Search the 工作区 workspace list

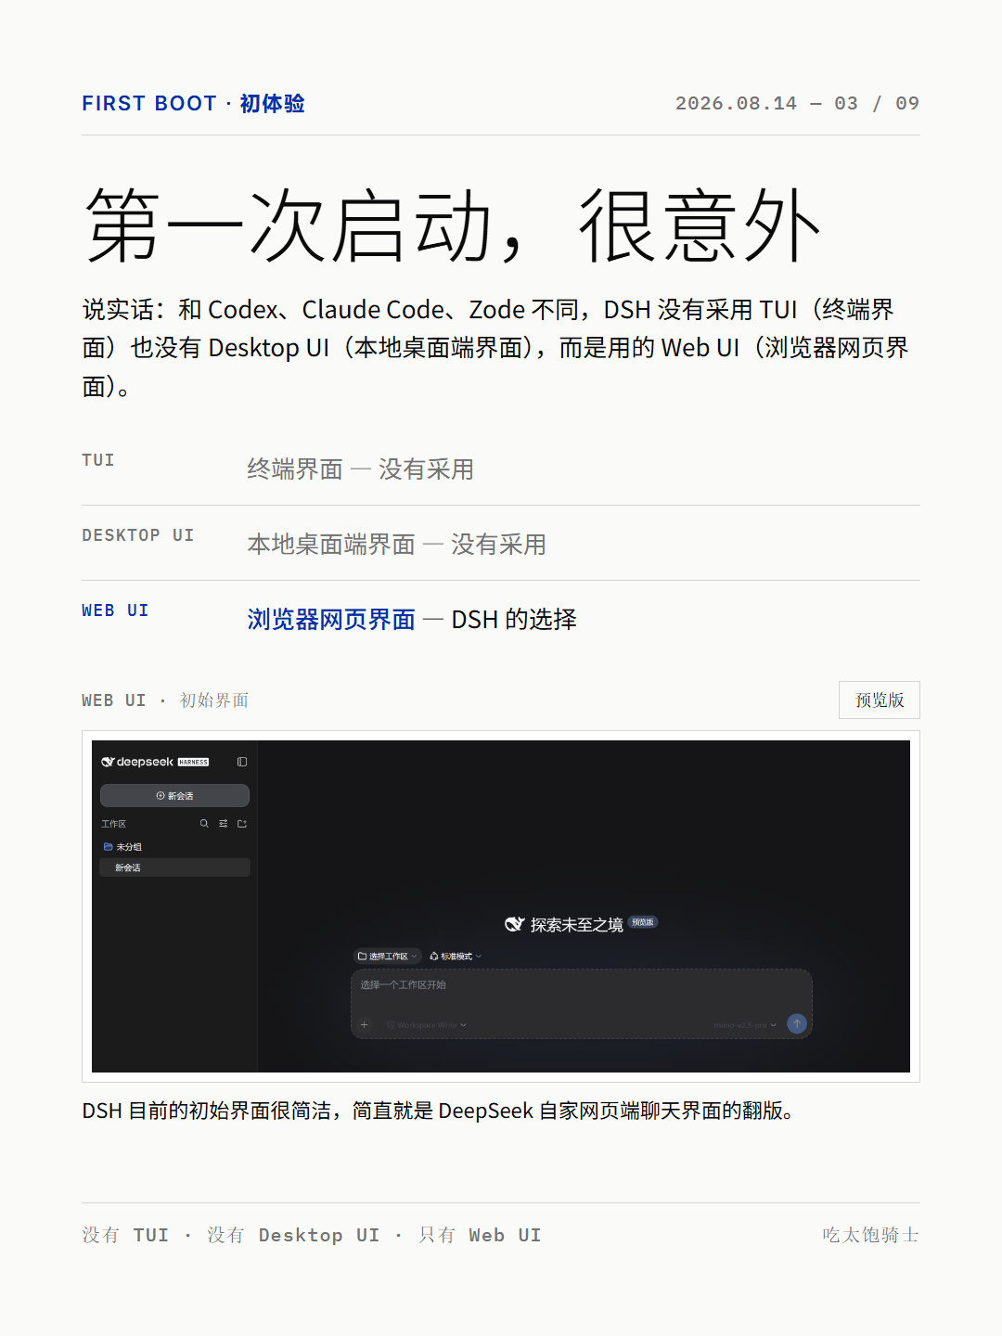coord(204,824)
